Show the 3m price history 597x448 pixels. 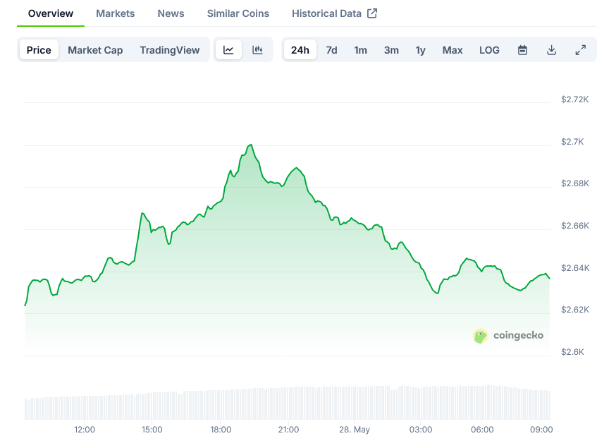[391, 50]
